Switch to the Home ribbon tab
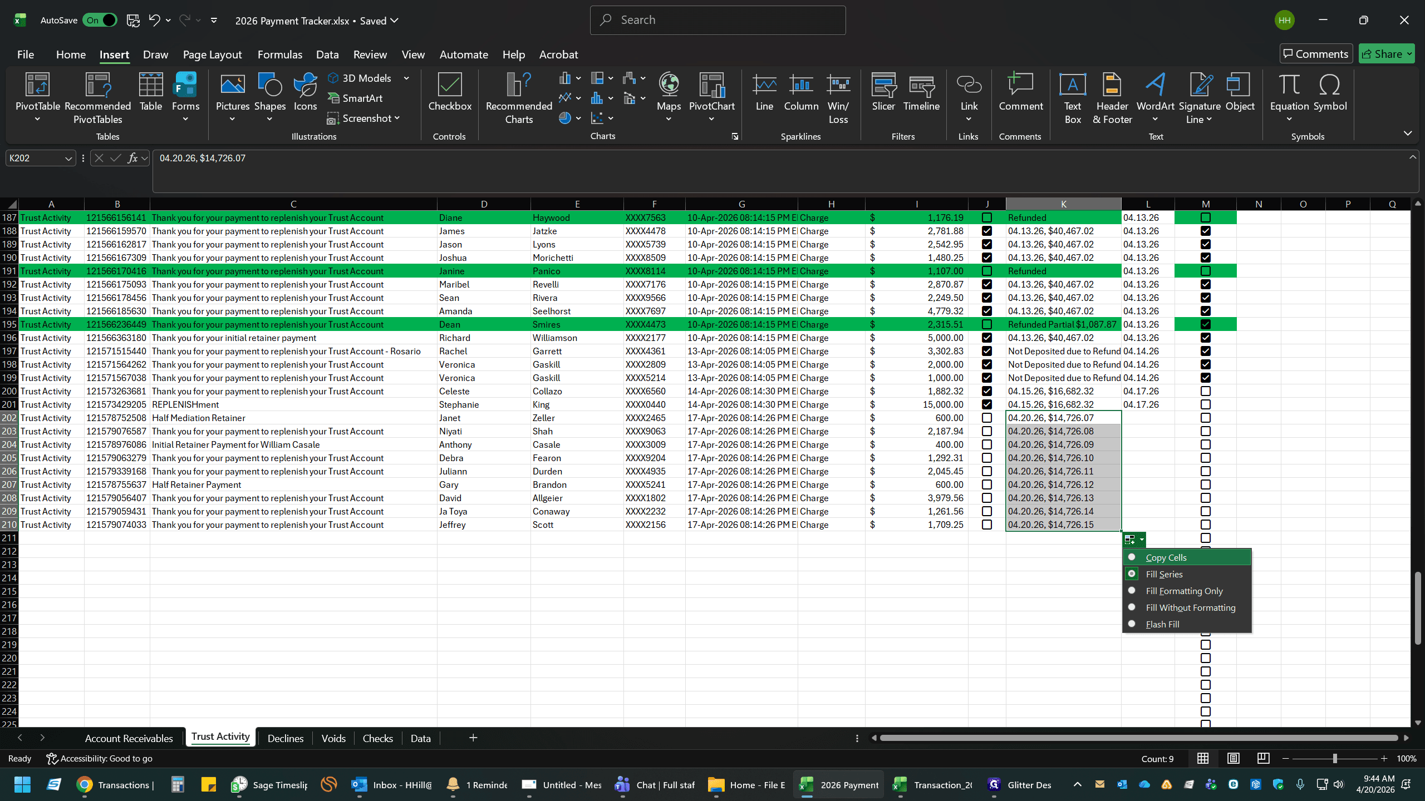Viewport: 1425px width, 801px height. (71, 55)
